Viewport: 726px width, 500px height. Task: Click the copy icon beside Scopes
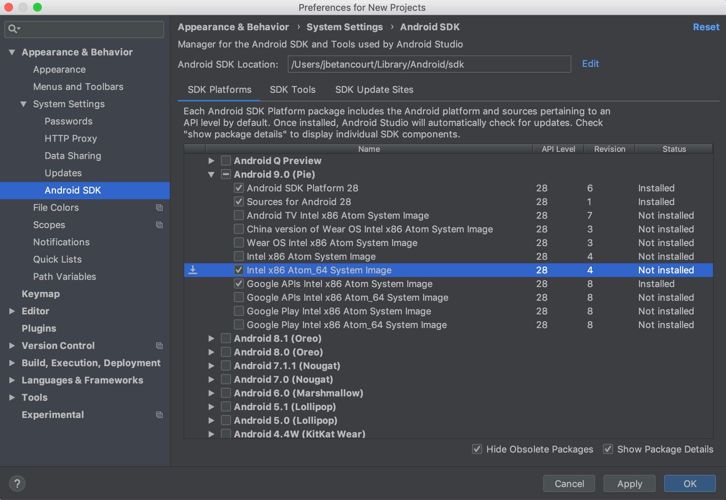(159, 225)
